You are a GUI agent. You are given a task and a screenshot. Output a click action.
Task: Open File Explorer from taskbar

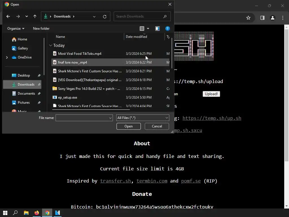point(26,213)
